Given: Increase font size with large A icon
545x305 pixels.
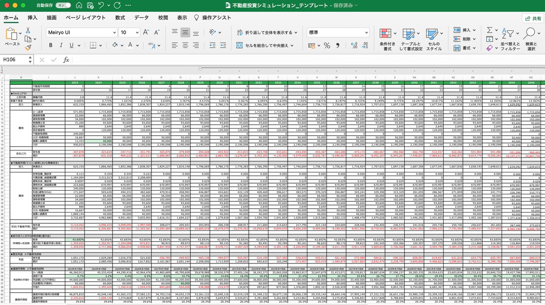Looking at the screenshot, I should [146, 32].
